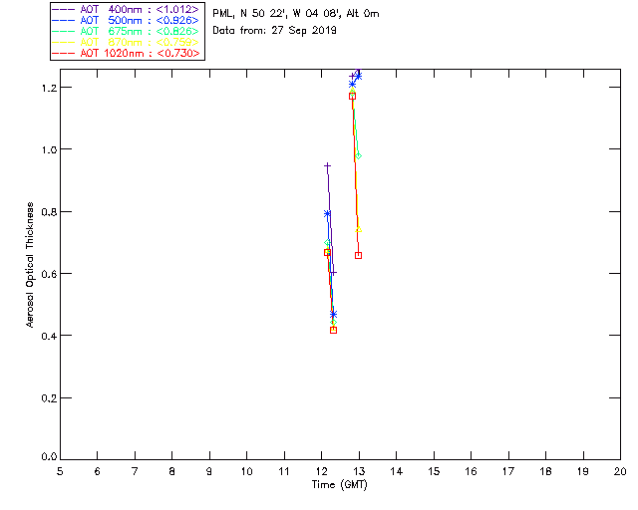Click the y-axis tick label 0.6
The width and height of the screenshot is (638, 510).
(49, 274)
